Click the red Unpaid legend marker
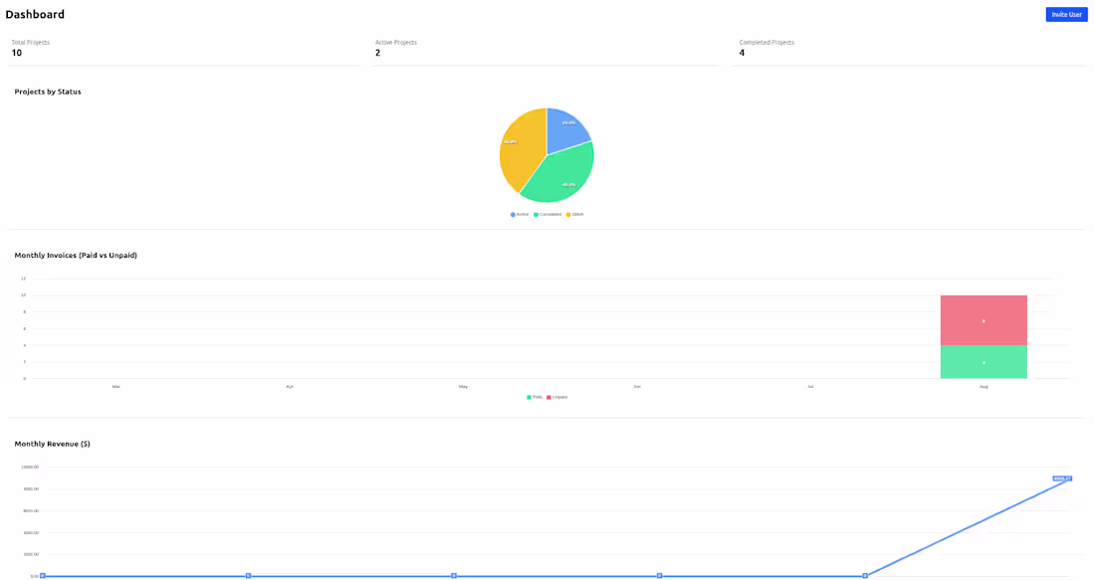Screen dimensions: 1095x580 click(x=549, y=396)
